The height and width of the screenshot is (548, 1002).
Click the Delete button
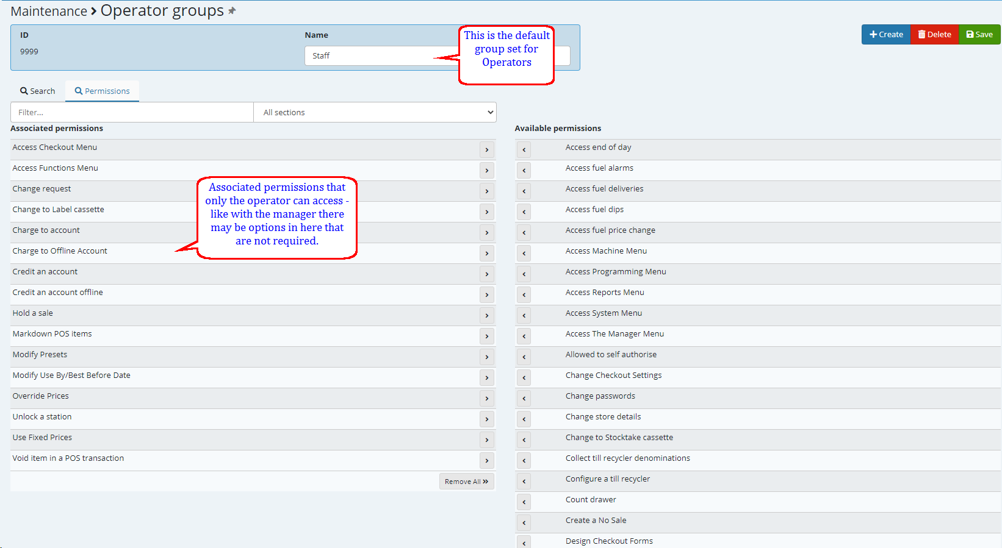(x=935, y=35)
